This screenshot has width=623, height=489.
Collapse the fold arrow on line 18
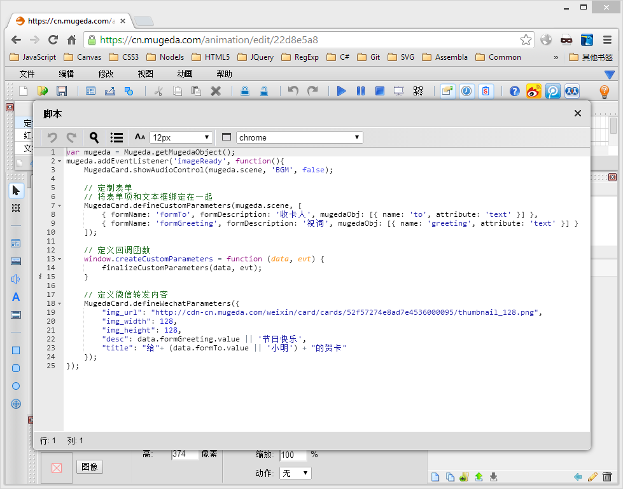[x=59, y=304]
